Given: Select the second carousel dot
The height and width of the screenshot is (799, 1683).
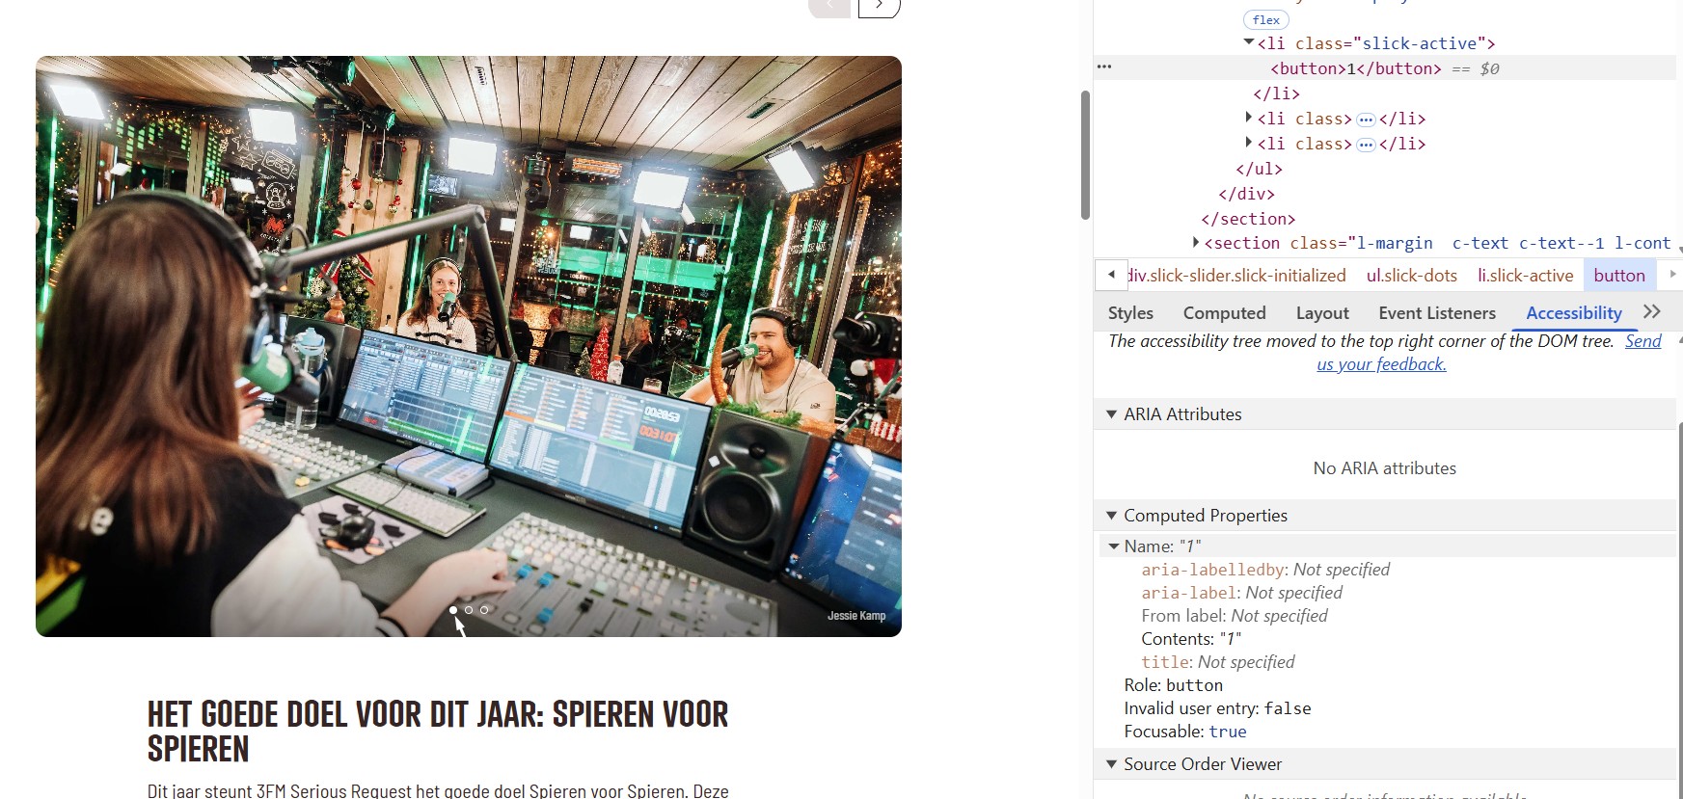Looking at the screenshot, I should pos(469,610).
